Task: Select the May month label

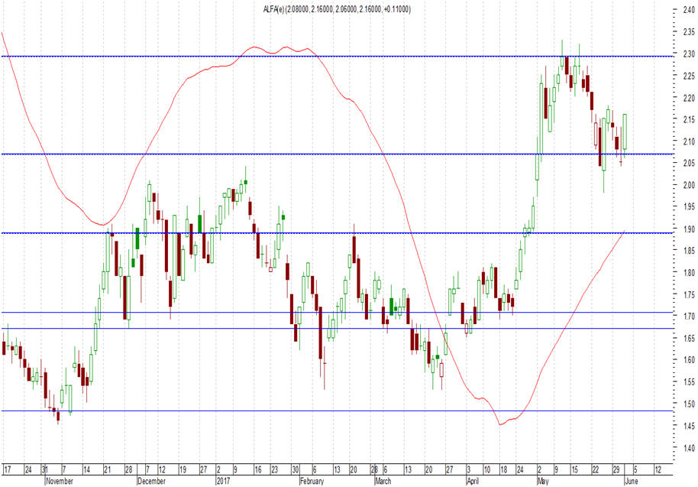Action: tap(543, 481)
